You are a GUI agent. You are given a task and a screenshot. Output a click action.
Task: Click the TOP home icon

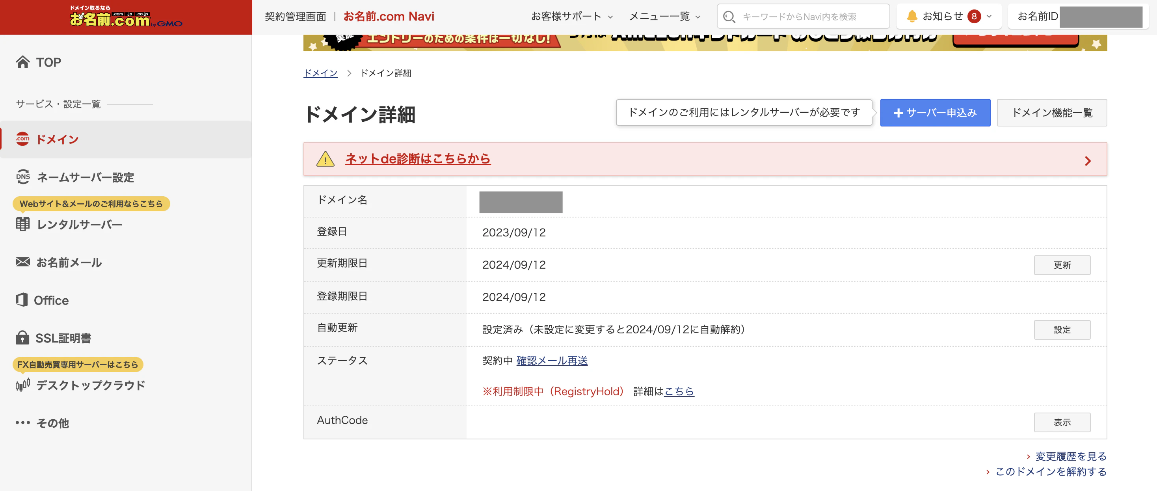pyautogui.click(x=22, y=62)
